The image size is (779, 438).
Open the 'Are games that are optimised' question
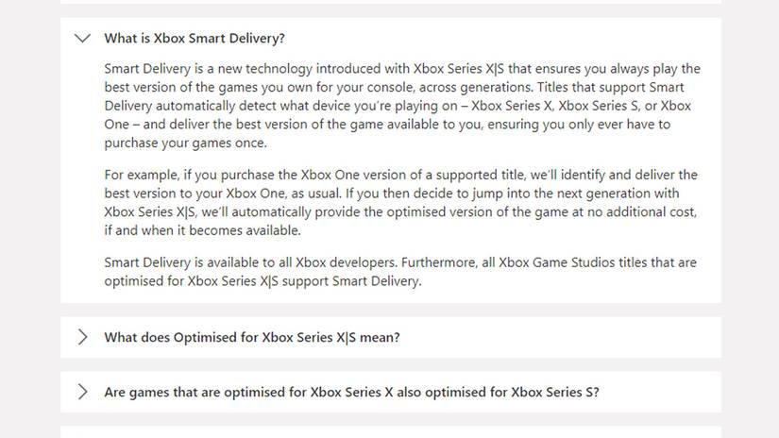351,392
